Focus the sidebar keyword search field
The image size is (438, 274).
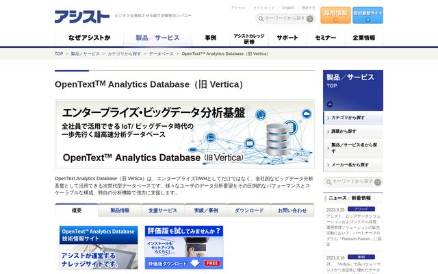pos(352,182)
